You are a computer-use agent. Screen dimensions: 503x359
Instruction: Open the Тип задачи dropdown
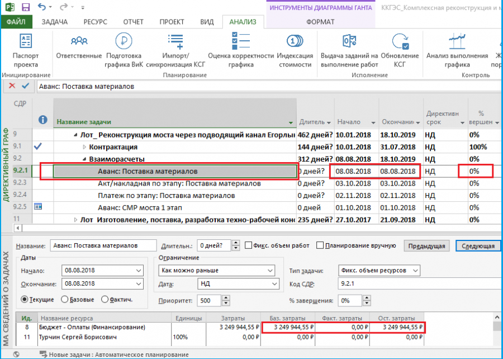tap(379, 271)
